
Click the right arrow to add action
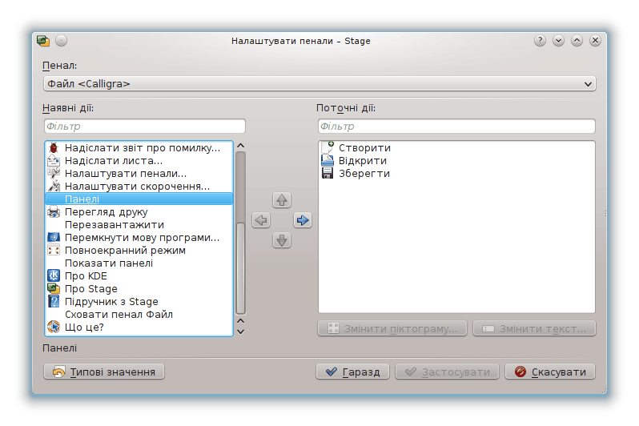pyautogui.click(x=302, y=220)
